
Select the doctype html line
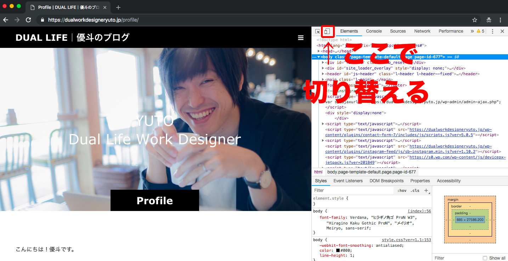pos(334,40)
